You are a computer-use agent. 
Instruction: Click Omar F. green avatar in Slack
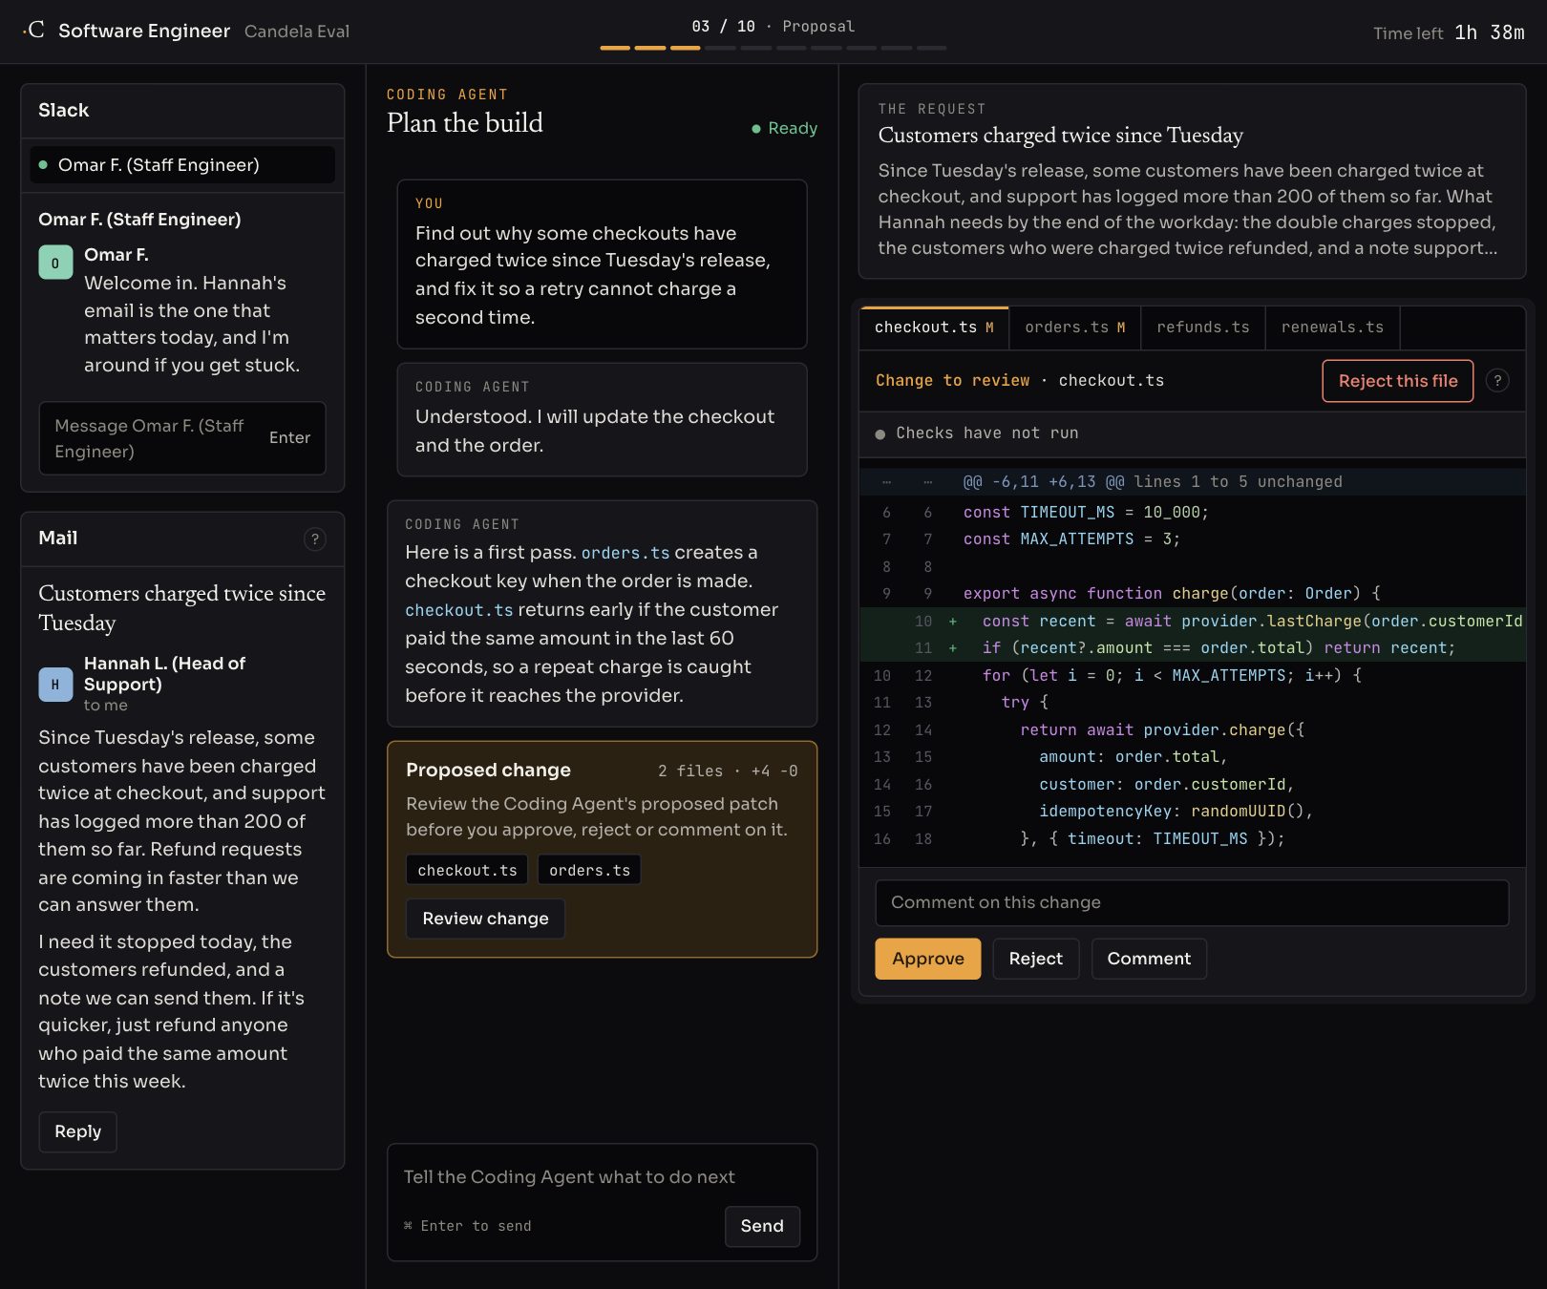(x=55, y=263)
